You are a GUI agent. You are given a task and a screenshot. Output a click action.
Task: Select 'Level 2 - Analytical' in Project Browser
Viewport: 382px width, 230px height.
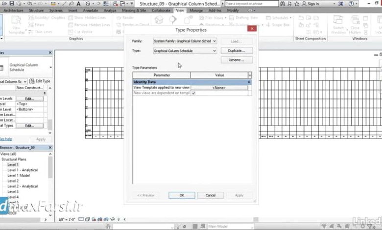[23, 186]
